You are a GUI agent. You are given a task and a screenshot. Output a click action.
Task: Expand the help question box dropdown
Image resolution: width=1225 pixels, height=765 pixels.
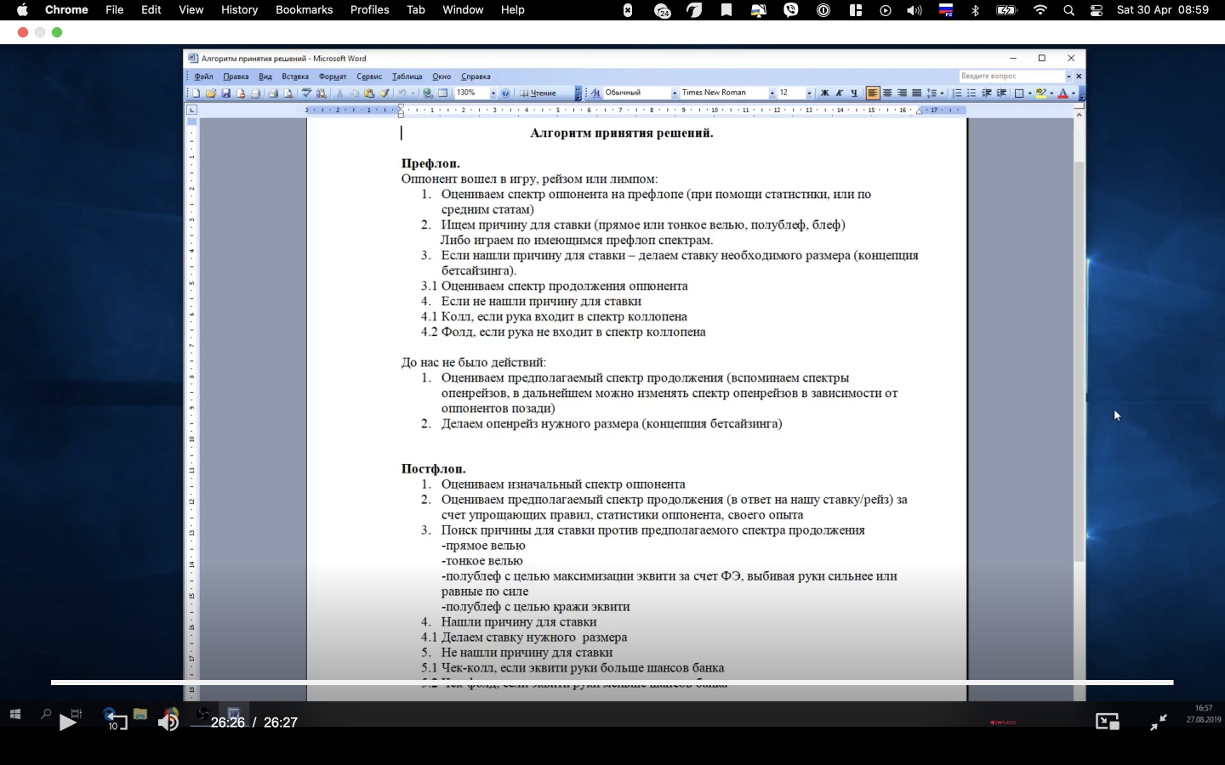(x=1068, y=76)
